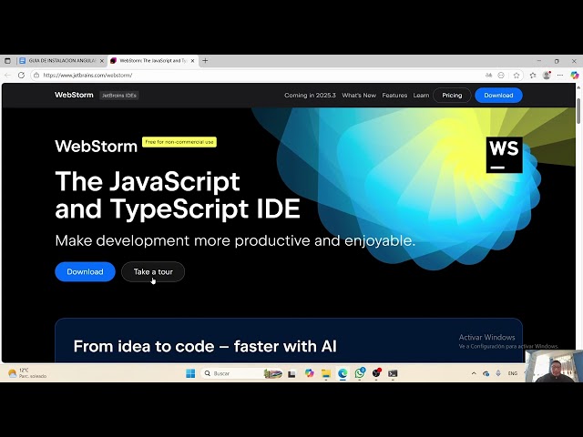This screenshot has height=437, width=583.
Task: Switch to Microsoft Edge on taskbar
Action: (343, 373)
